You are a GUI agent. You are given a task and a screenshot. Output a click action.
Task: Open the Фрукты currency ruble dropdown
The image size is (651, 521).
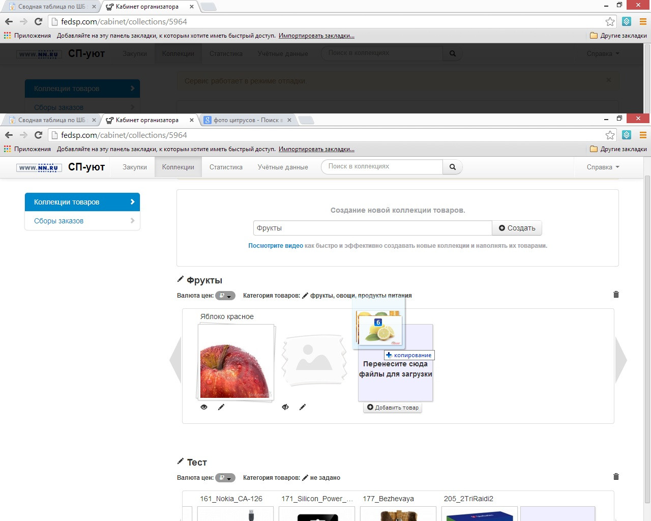tap(225, 296)
